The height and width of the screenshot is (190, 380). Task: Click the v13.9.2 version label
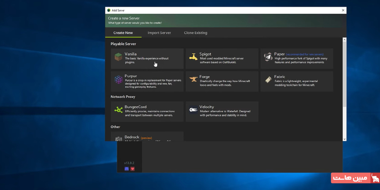click(x=129, y=163)
